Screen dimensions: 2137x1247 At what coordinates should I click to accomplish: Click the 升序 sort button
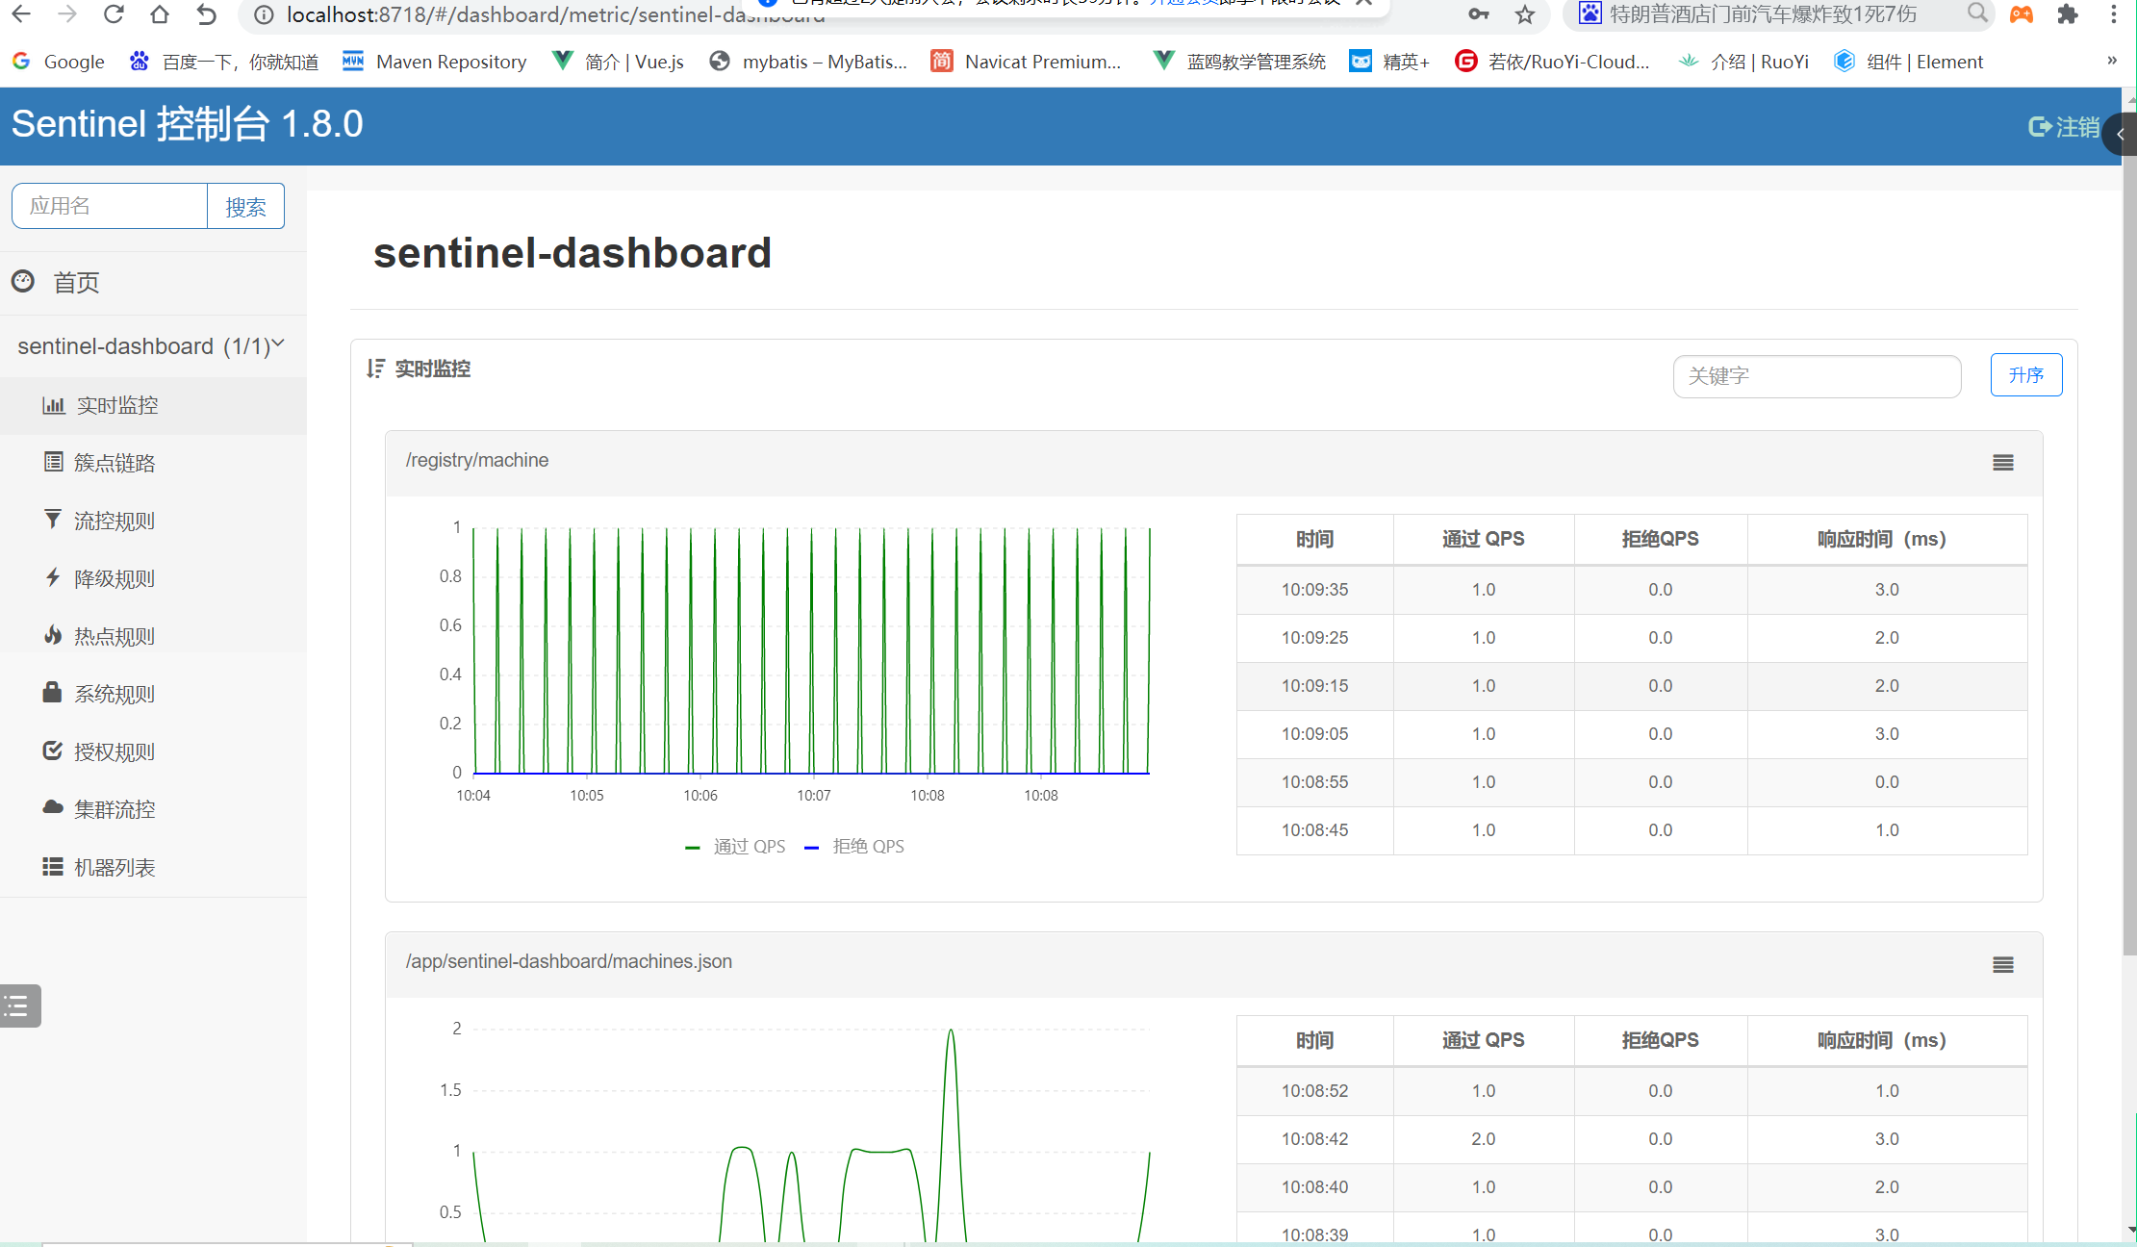coord(2025,375)
